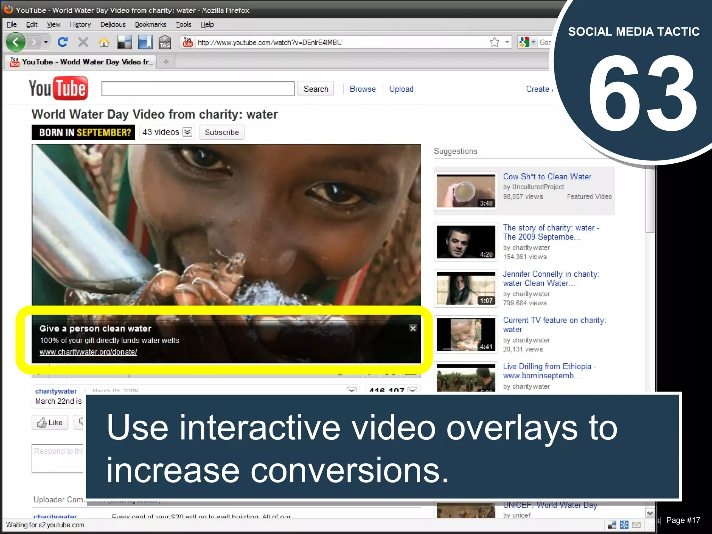
Task: Expand the 43 videos dropdown
Action: coord(187,132)
